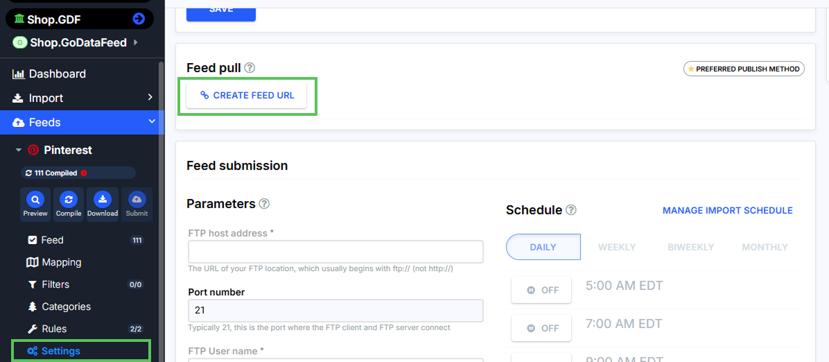Click the sidebar vertical scrollbar

click(162, 208)
